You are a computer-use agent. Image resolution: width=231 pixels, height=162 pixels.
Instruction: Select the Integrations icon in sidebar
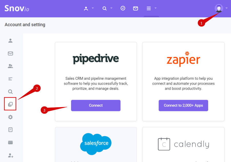pos(10,104)
